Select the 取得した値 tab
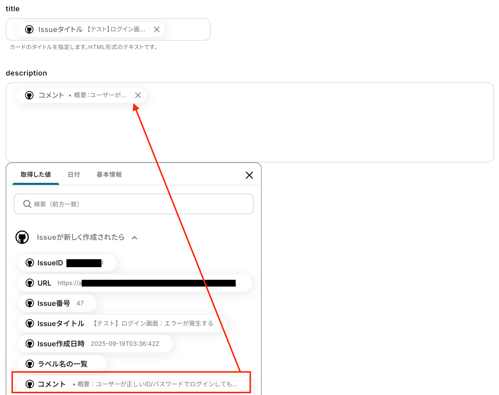This screenshot has width=499, height=395. (x=36, y=175)
